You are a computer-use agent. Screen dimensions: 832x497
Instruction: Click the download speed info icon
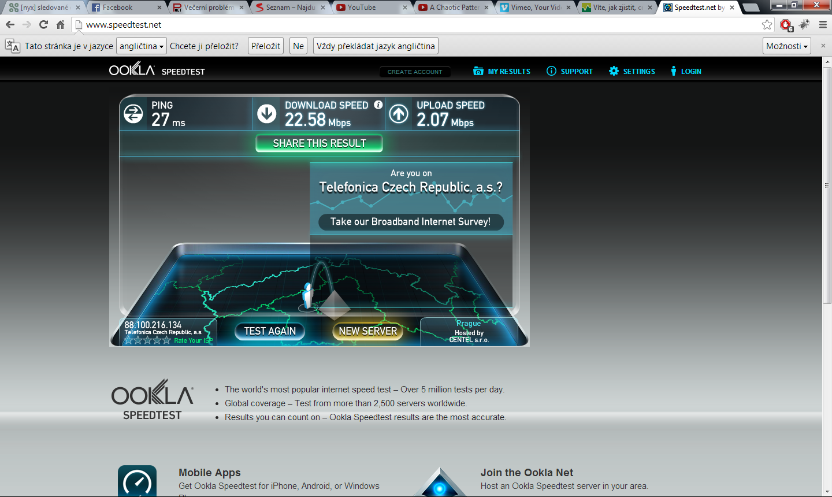(378, 105)
